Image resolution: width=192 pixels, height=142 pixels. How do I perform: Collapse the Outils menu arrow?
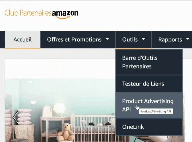point(143,39)
